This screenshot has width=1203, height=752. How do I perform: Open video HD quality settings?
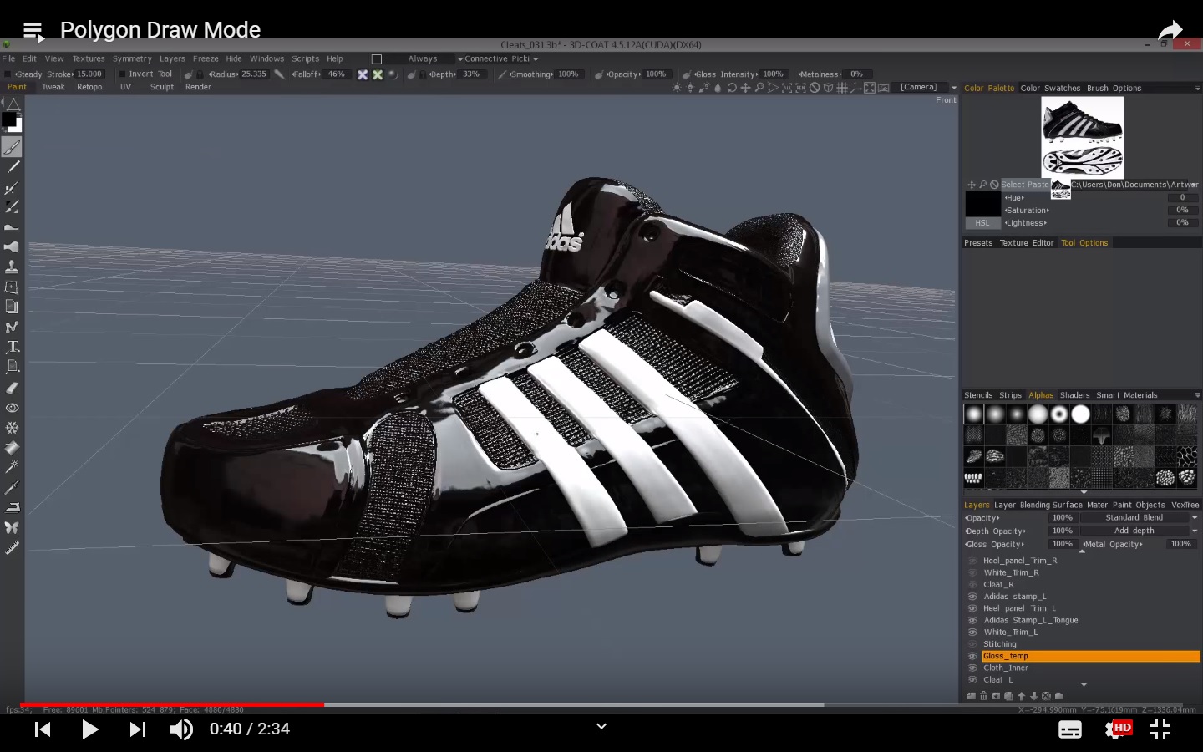coord(1118,729)
